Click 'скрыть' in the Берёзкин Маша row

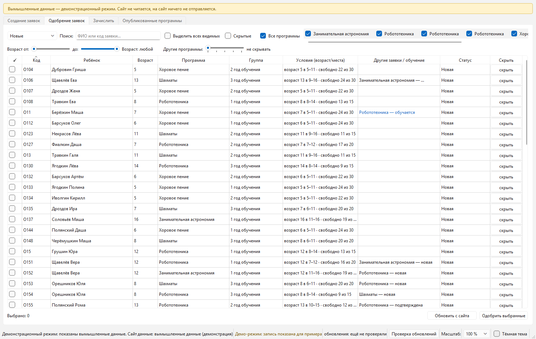click(x=506, y=112)
